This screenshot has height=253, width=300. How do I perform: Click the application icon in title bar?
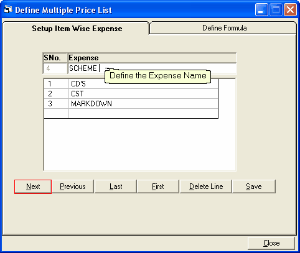pyautogui.click(x=8, y=10)
